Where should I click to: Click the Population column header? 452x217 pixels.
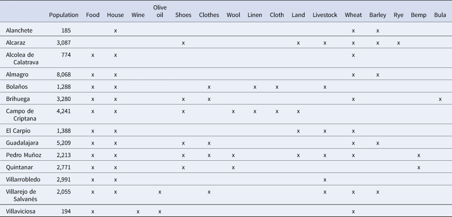coord(64,15)
